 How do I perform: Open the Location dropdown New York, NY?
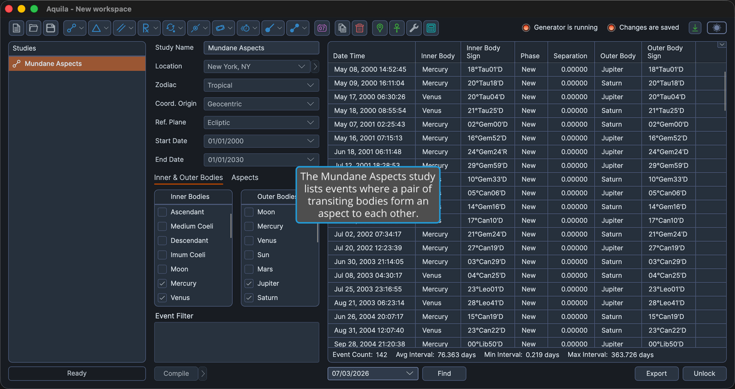(x=257, y=66)
